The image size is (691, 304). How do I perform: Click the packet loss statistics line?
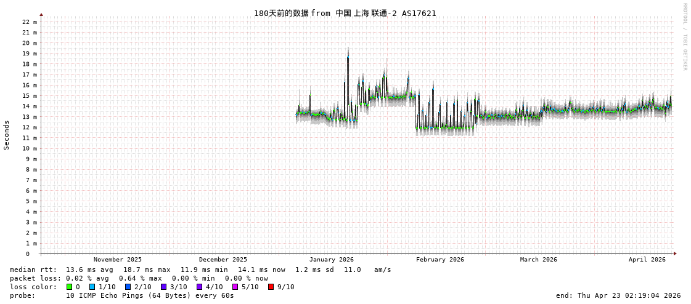pyautogui.click(x=139, y=278)
